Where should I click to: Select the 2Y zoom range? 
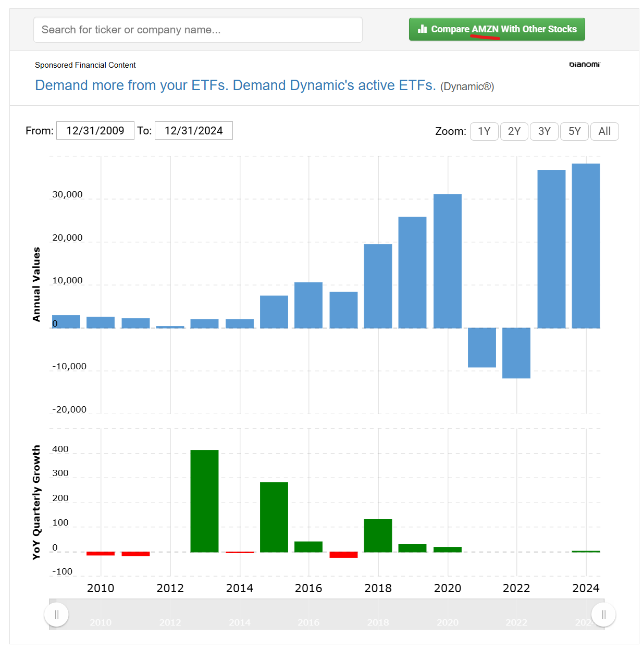514,131
